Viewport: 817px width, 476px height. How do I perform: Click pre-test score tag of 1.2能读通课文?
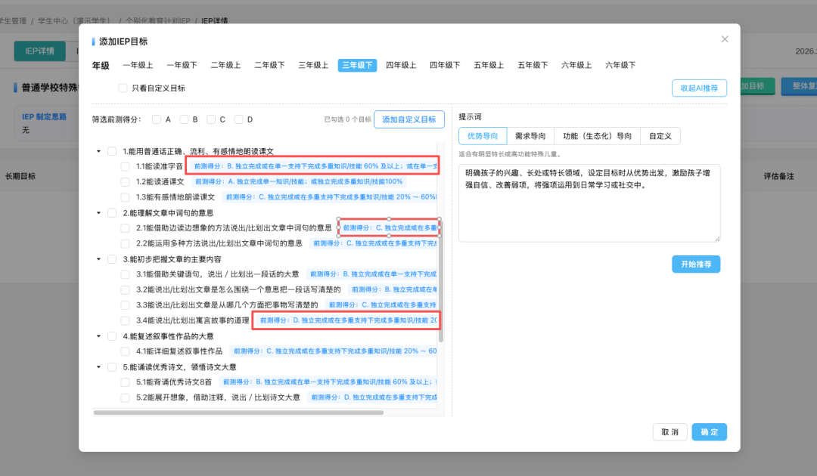(x=299, y=181)
